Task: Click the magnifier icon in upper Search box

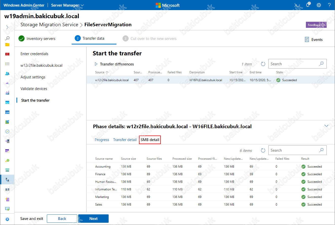Action: coord(321,64)
